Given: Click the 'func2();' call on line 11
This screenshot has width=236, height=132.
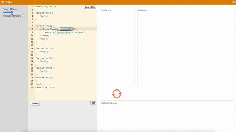Looking at the screenshot, I should pos(44,39).
